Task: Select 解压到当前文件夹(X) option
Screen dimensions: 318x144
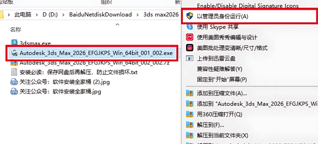Action: (x=223, y=135)
